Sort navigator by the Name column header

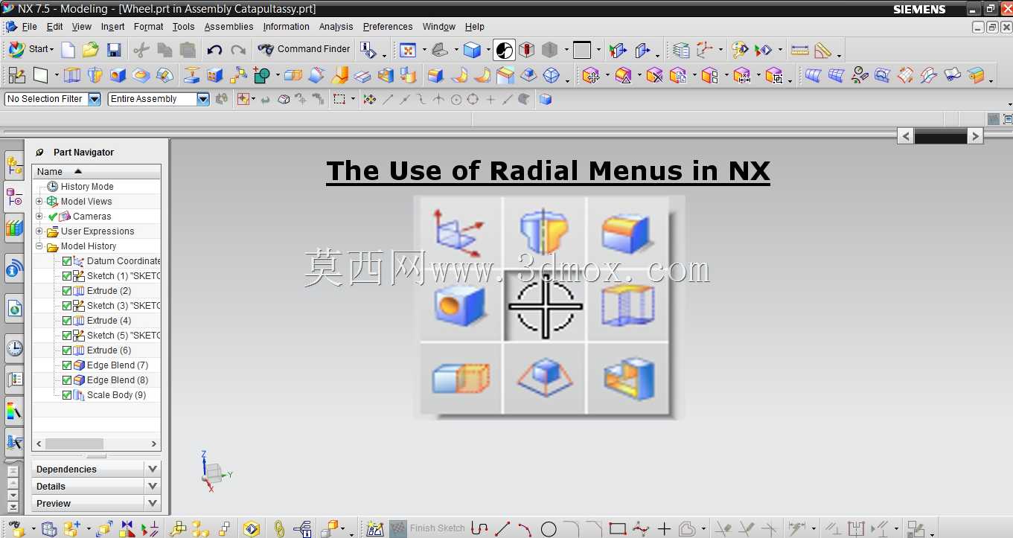point(97,172)
